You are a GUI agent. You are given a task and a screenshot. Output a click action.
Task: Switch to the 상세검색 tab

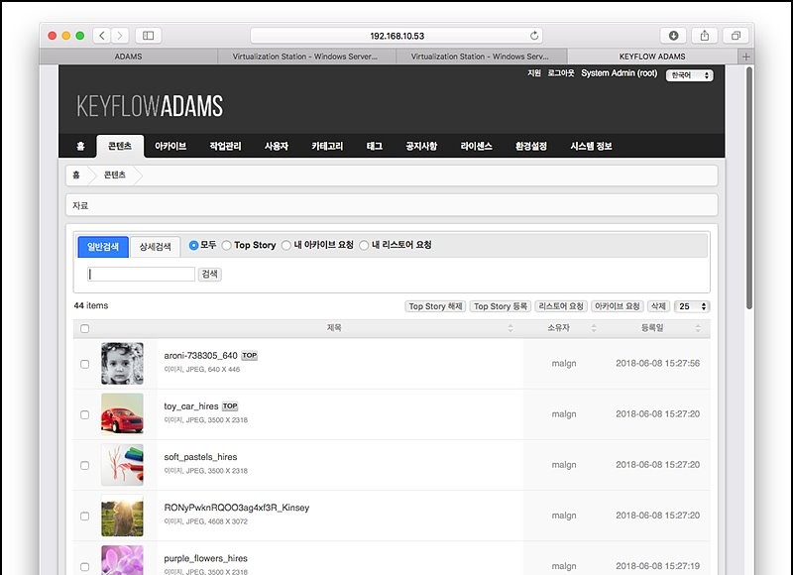[156, 247]
